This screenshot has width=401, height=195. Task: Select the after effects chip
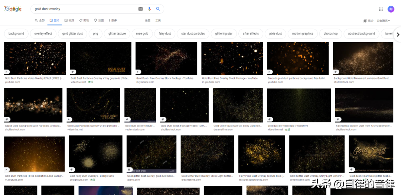click(x=251, y=34)
